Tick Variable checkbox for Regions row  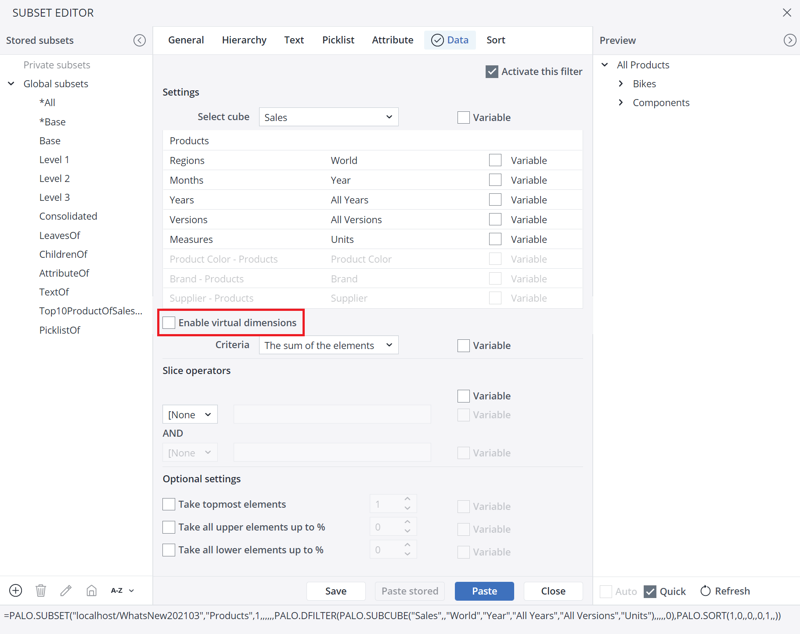(x=495, y=160)
